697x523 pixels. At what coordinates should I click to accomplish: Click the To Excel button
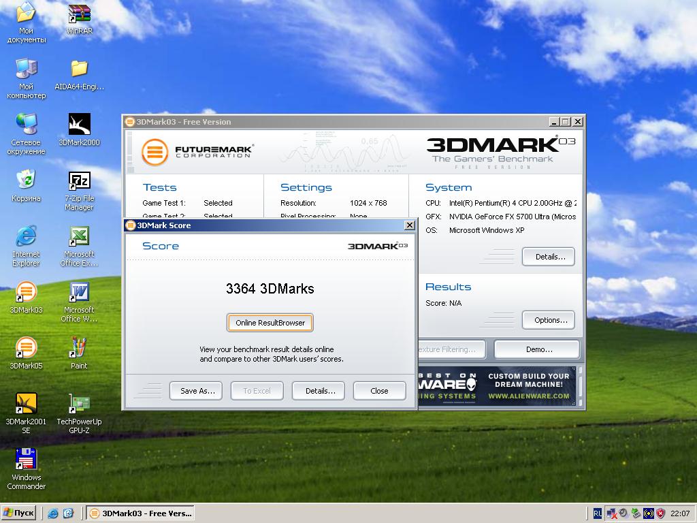click(x=257, y=391)
